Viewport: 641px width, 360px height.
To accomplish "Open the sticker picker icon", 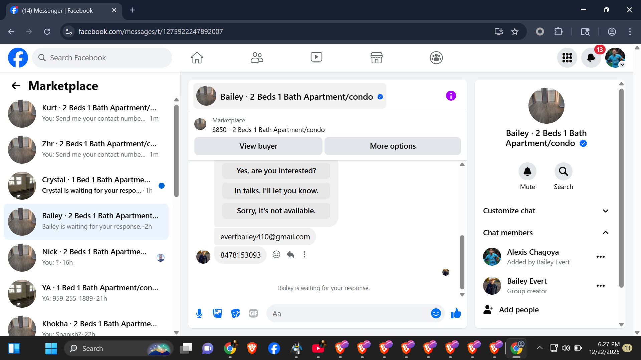I will click(235, 313).
